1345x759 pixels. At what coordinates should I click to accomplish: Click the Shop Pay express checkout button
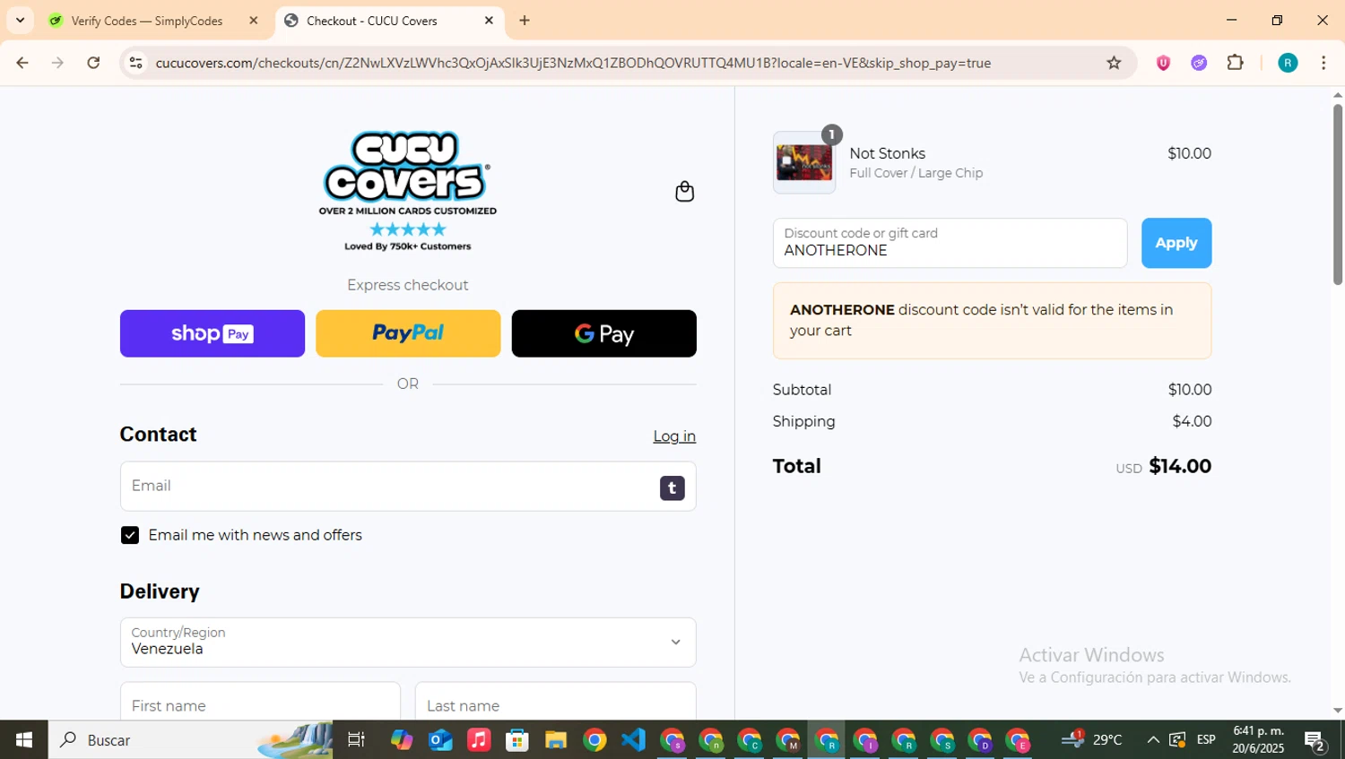[213, 333]
